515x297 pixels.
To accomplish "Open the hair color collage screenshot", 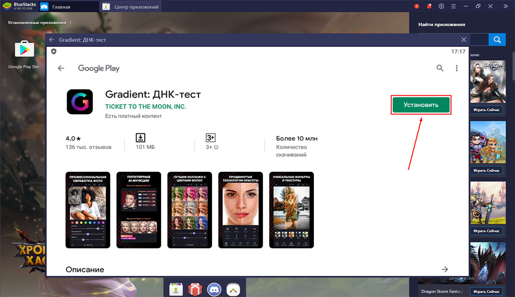I will click(x=190, y=210).
